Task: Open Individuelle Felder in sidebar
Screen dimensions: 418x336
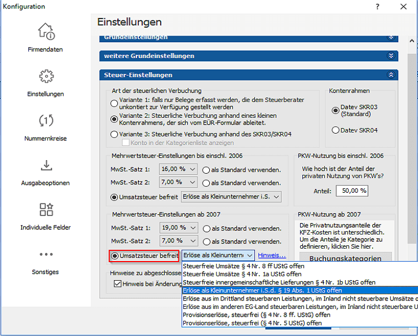Action: point(45,215)
